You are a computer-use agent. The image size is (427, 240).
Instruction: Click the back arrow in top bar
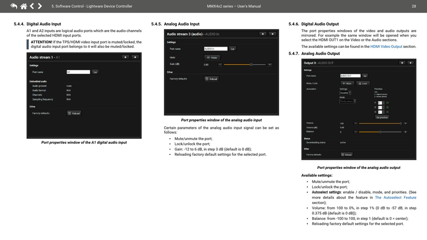[x=13, y=6]
